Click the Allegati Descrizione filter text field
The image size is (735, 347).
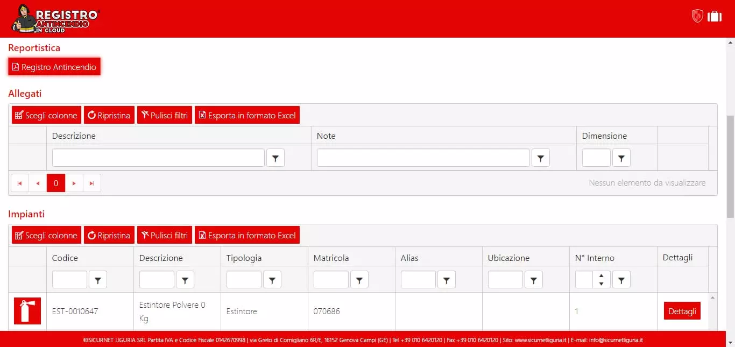click(158, 158)
